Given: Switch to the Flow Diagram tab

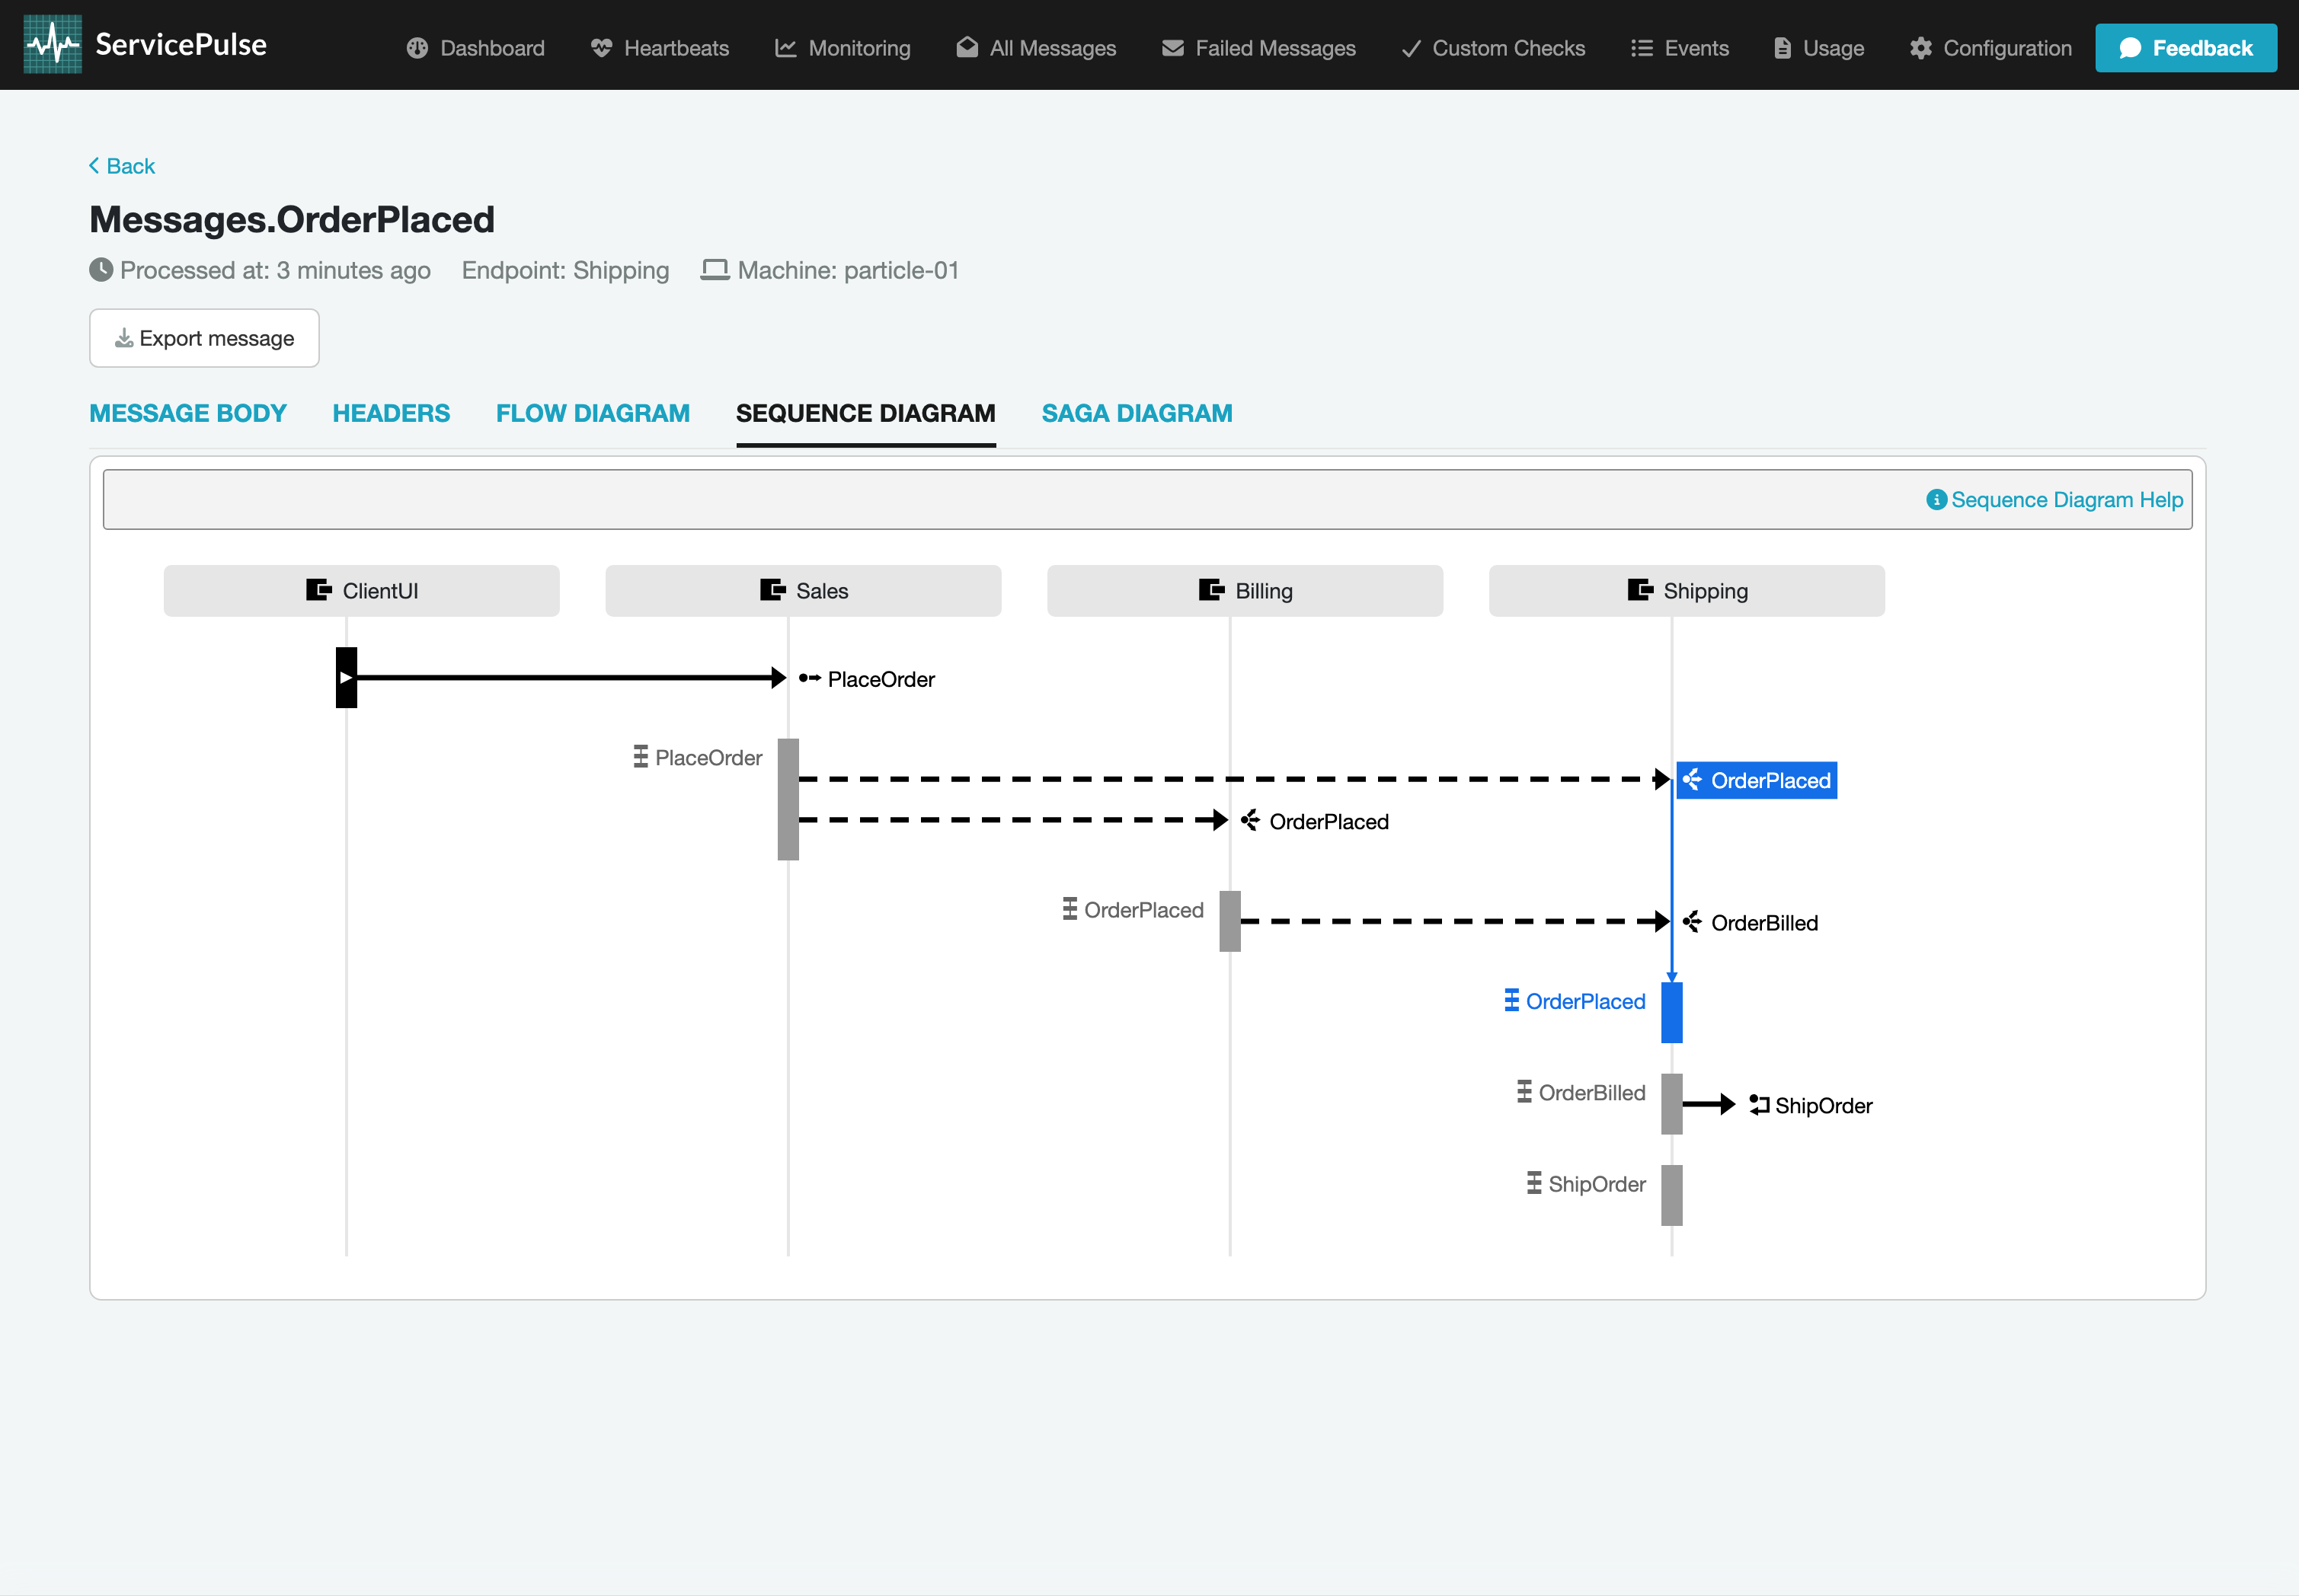Looking at the screenshot, I should [592, 413].
